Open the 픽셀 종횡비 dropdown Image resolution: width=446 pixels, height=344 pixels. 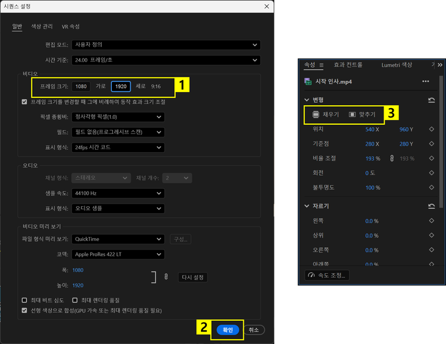pos(118,117)
